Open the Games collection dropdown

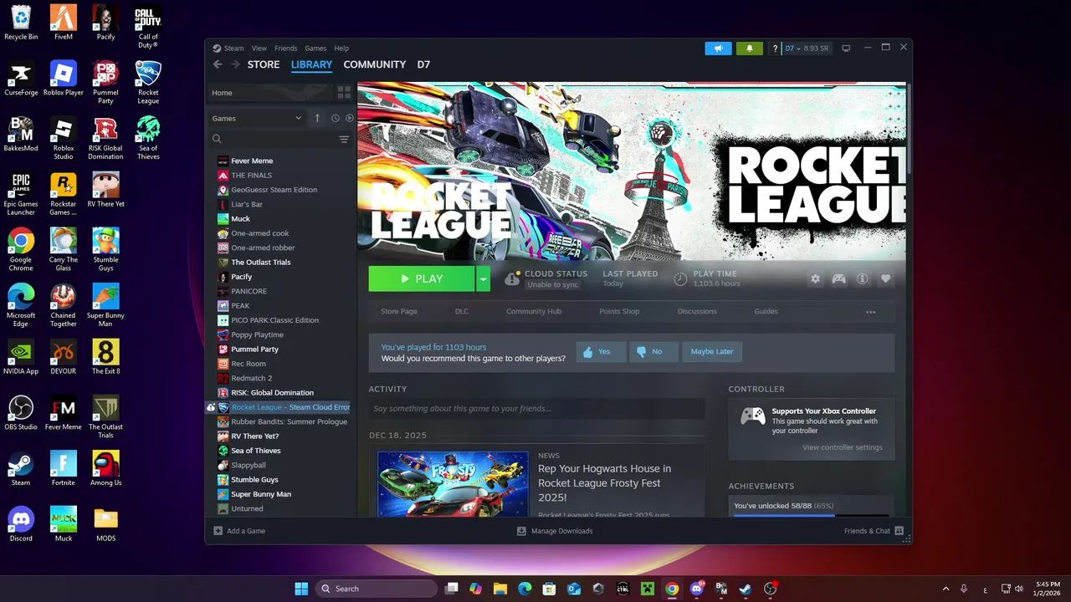click(x=257, y=118)
